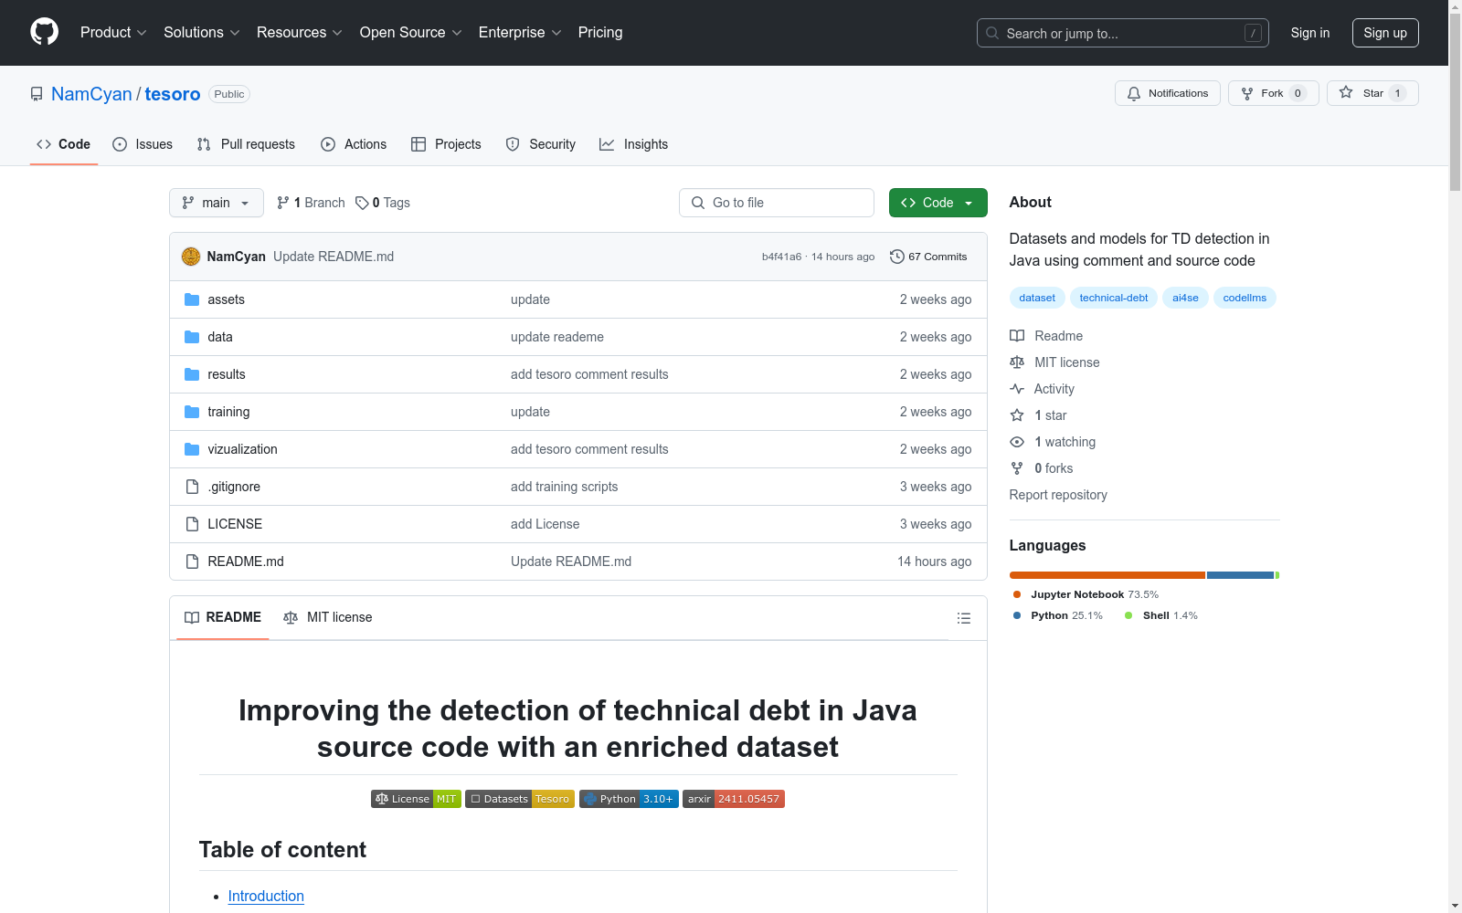Click the pulse icon beside Activity
This screenshot has width=1462, height=913.
(1017, 389)
